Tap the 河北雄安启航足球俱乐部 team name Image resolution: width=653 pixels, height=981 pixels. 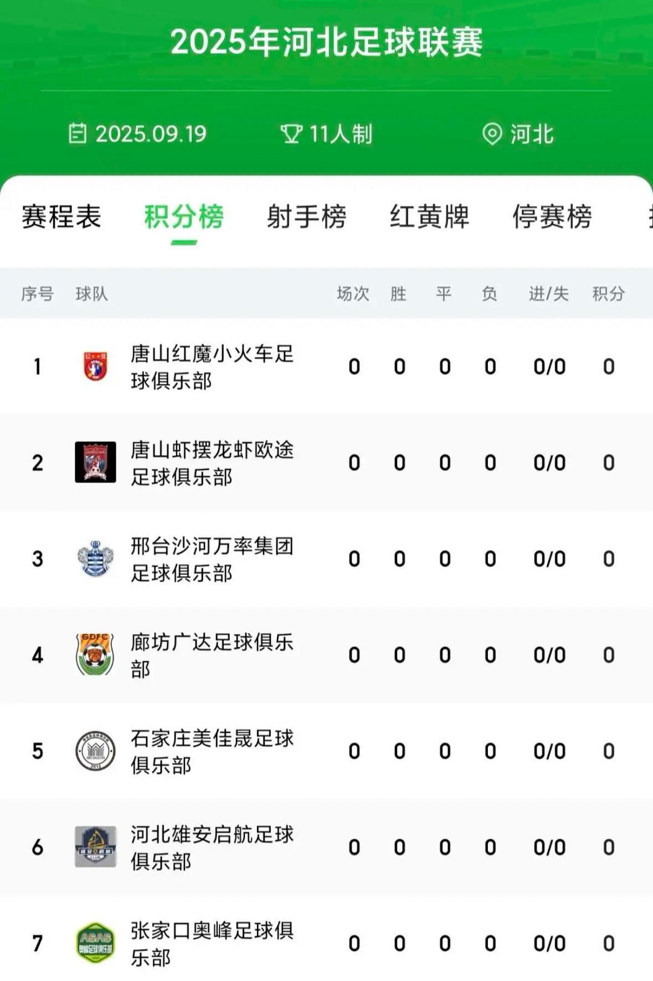pyautogui.click(x=212, y=848)
